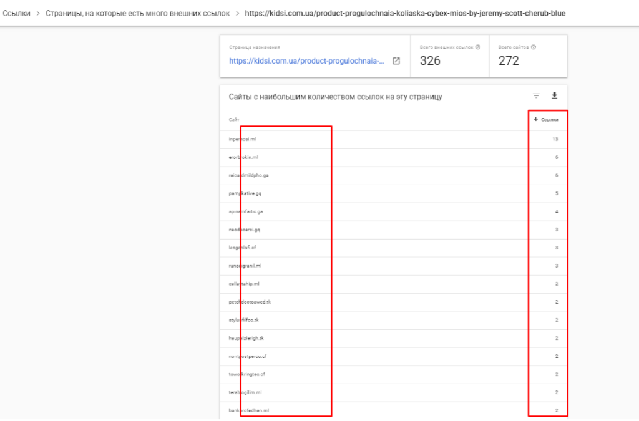Screen dimensions: 639x421
Task: Click the 'Сайт' column header
Action: (x=234, y=119)
